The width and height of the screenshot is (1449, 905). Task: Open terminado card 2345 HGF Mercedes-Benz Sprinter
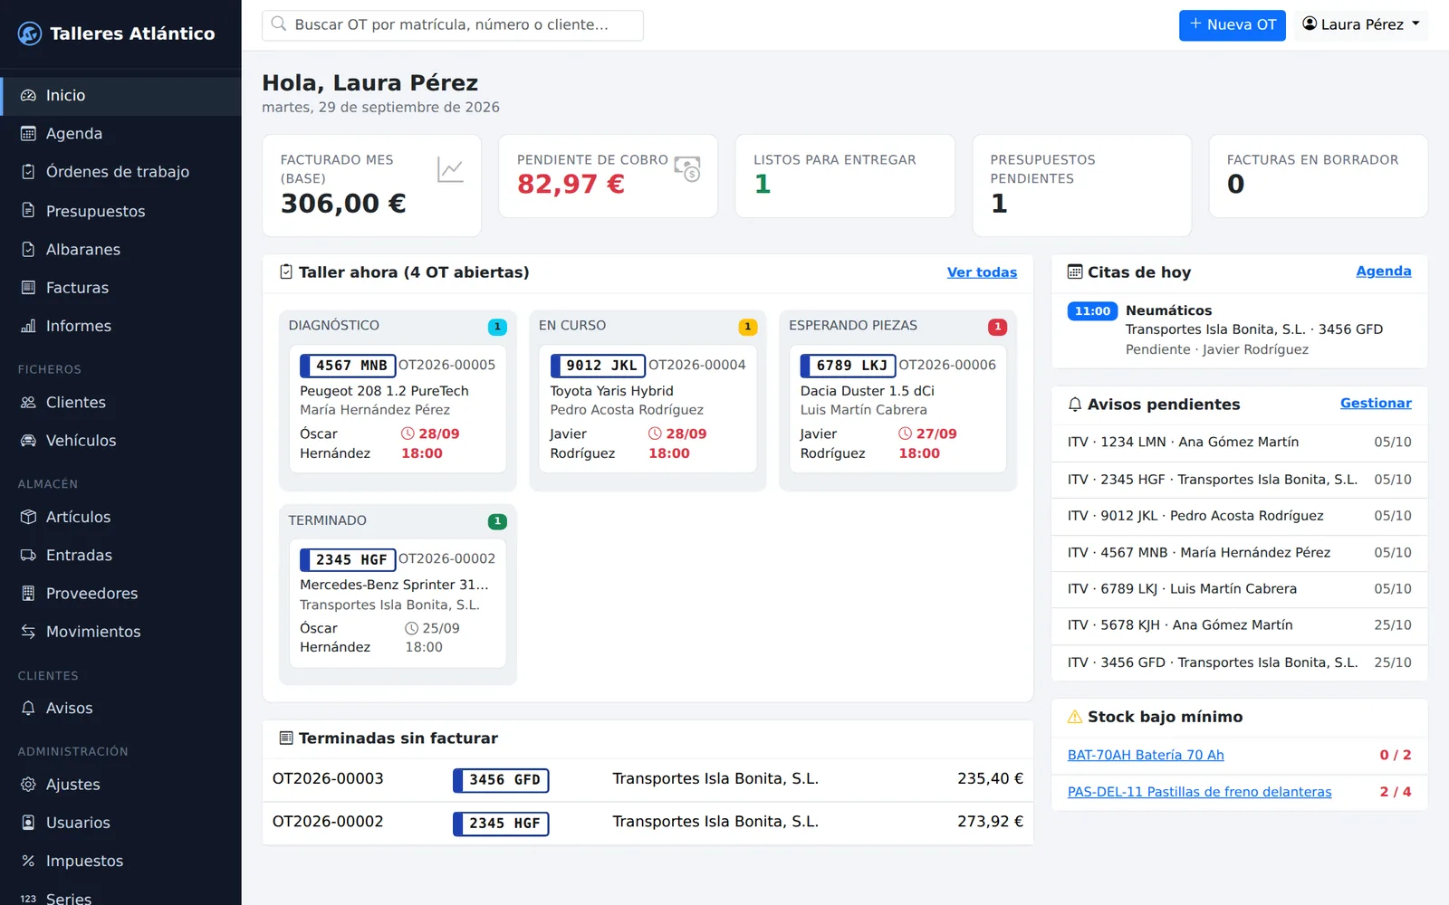398,603
